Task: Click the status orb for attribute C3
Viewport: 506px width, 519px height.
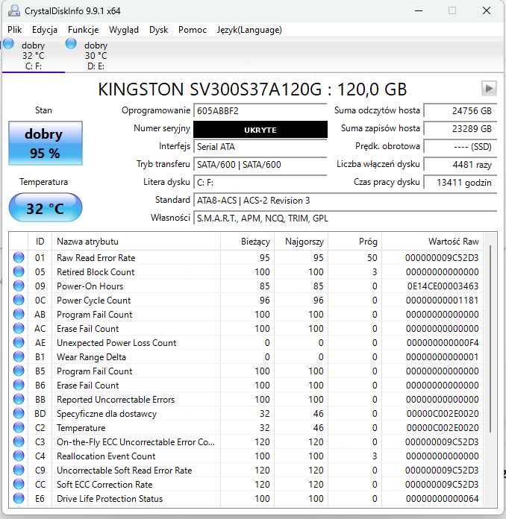Action: click(19, 441)
